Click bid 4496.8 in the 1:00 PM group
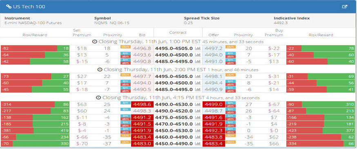Screen dimensions: 357x149 tap(142, 48)
